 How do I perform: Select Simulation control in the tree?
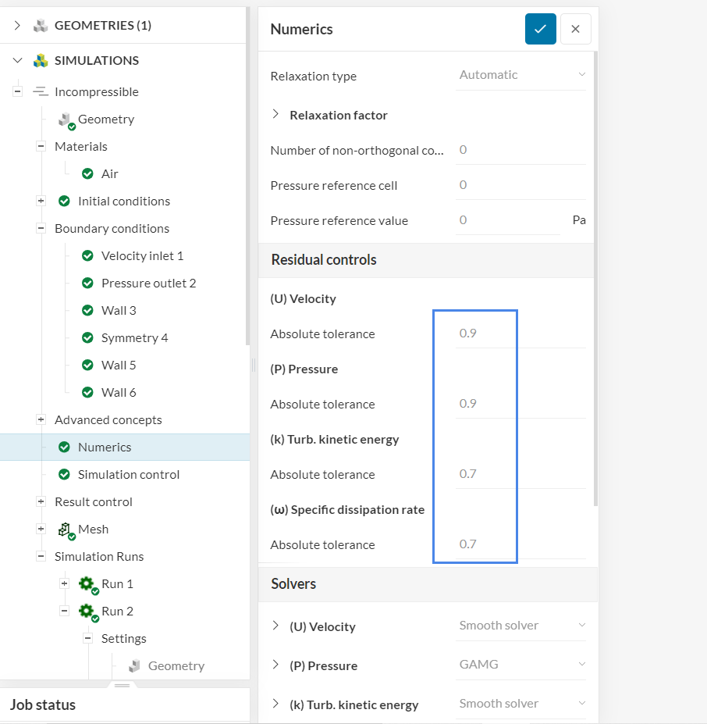pos(129,475)
